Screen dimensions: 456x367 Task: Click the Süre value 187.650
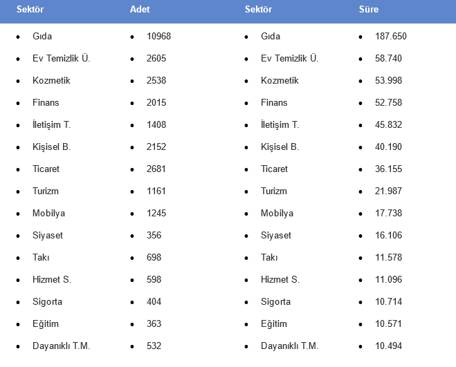click(390, 37)
